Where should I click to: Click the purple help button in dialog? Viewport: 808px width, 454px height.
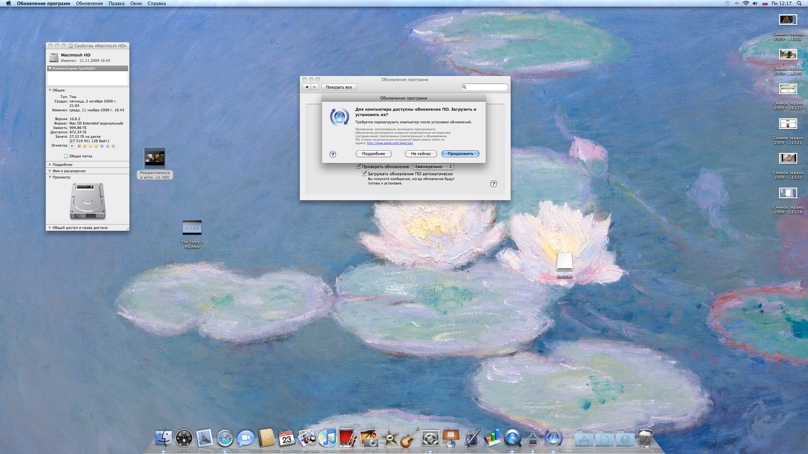tap(333, 154)
